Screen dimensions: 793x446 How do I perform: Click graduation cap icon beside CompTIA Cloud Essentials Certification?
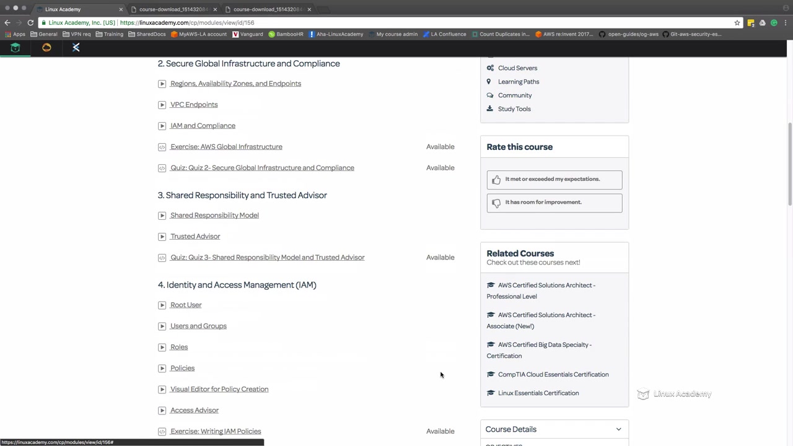coord(491,374)
